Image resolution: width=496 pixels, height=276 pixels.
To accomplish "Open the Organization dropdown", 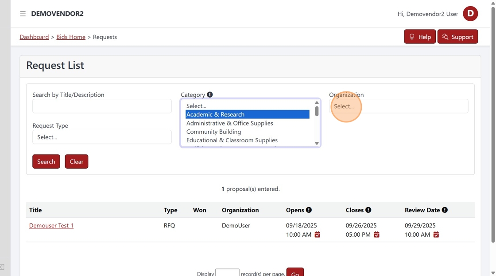I will click(399, 106).
